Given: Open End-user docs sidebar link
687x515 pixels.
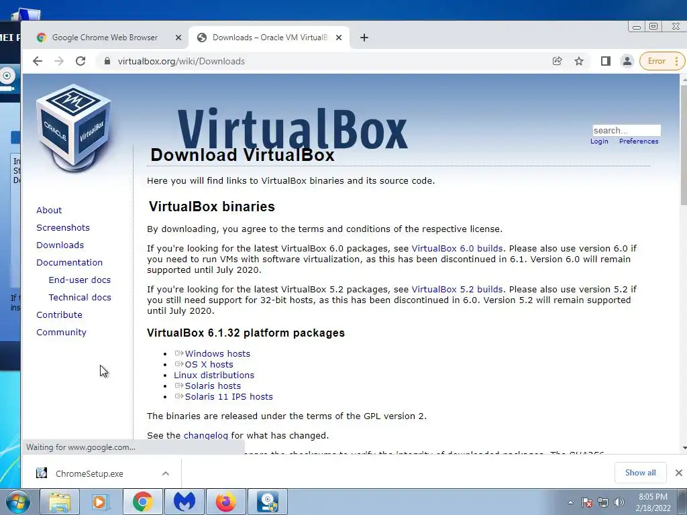Looking at the screenshot, I should [80, 280].
